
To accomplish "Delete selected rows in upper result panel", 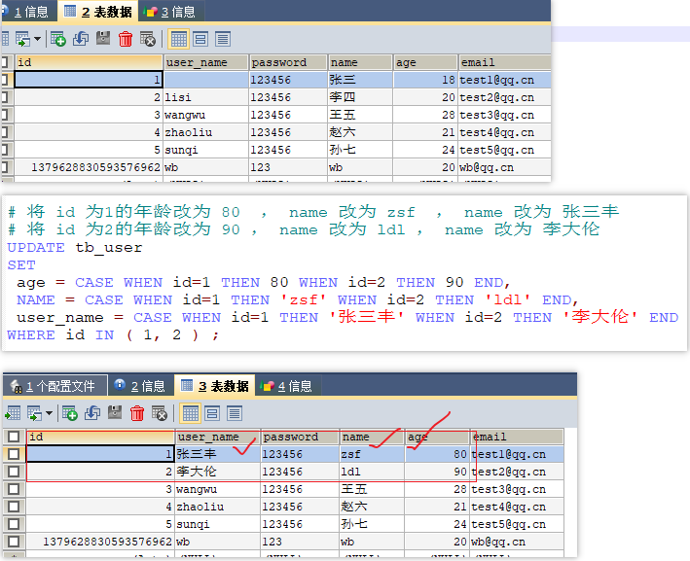I will (x=126, y=39).
